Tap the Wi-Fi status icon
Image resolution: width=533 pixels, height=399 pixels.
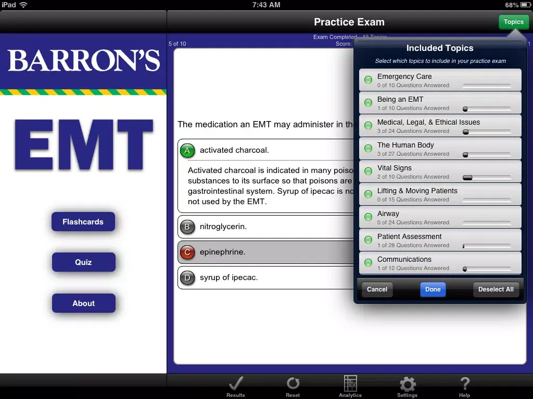point(23,5)
